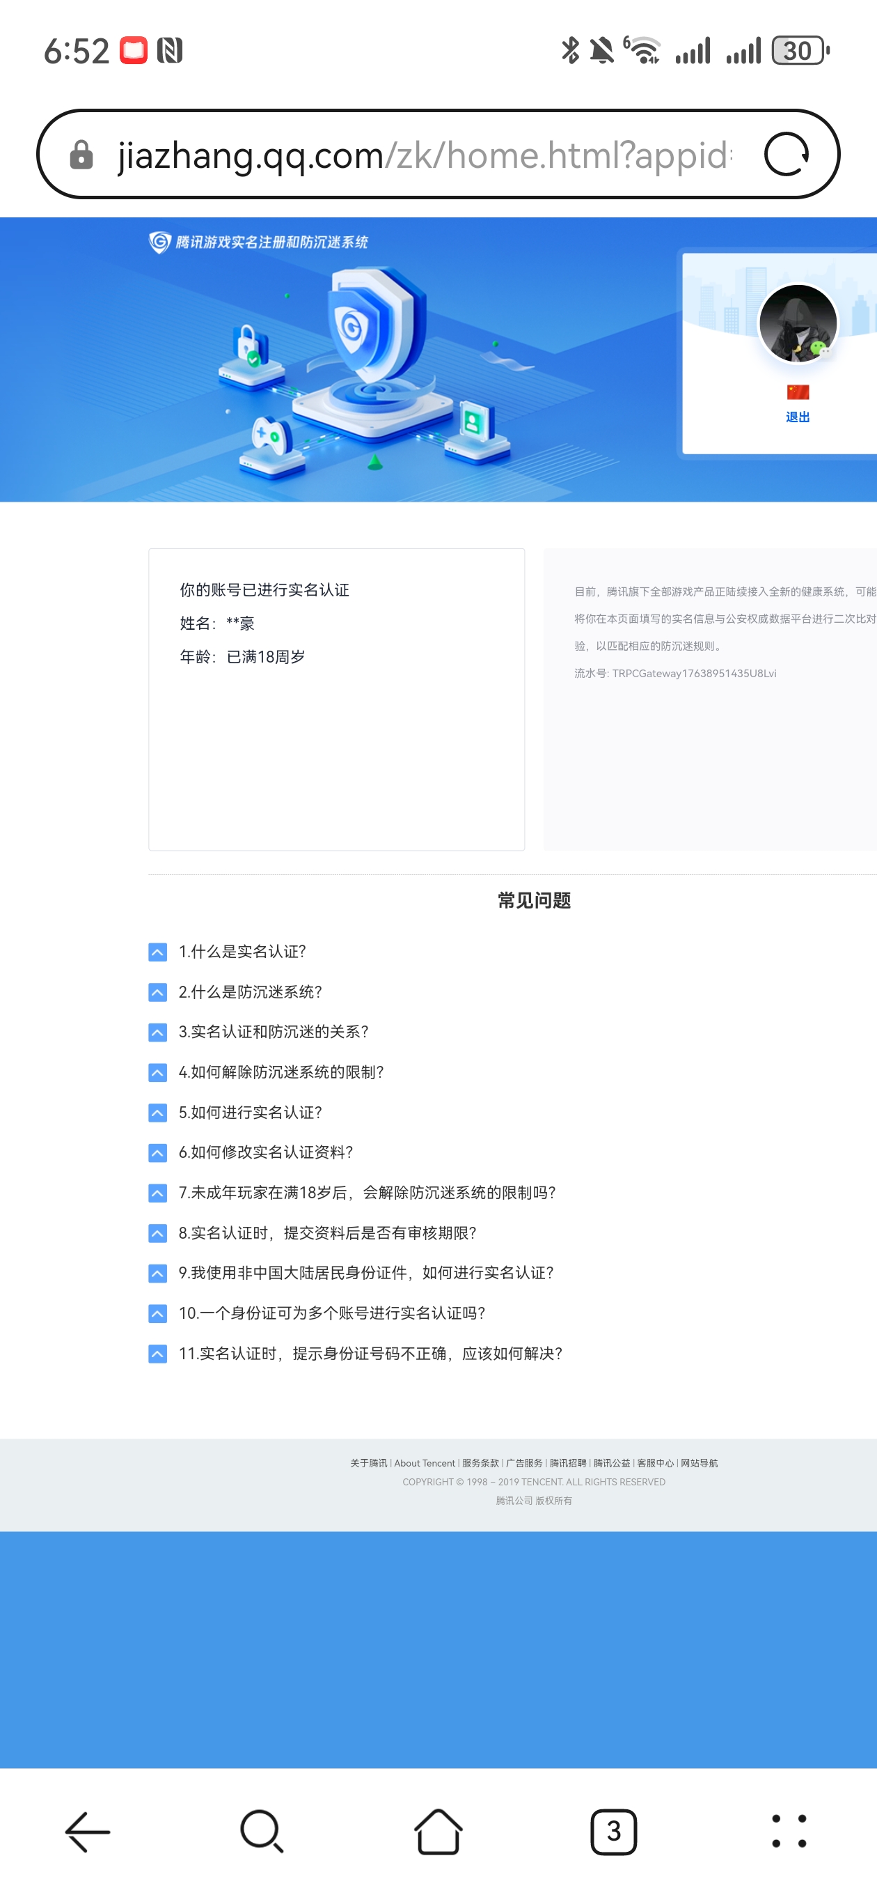Expand question 6 如何修改实名认证资料
Viewport: 877px width, 1895px height.
point(265,1153)
